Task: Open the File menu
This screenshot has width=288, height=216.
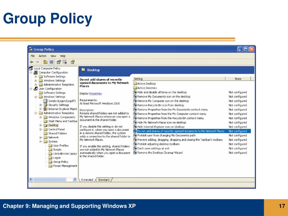Action: pyautogui.click(x=33, y=56)
